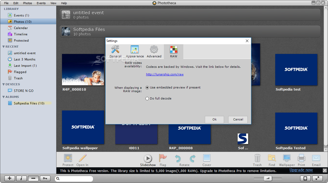The height and width of the screenshot is (183, 328).
Task: Move photo to Trash via toolbar
Action: click(257, 160)
